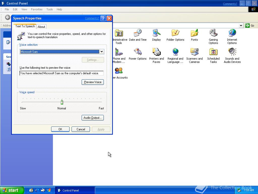Open Regional and Language options icon

point(175,52)
